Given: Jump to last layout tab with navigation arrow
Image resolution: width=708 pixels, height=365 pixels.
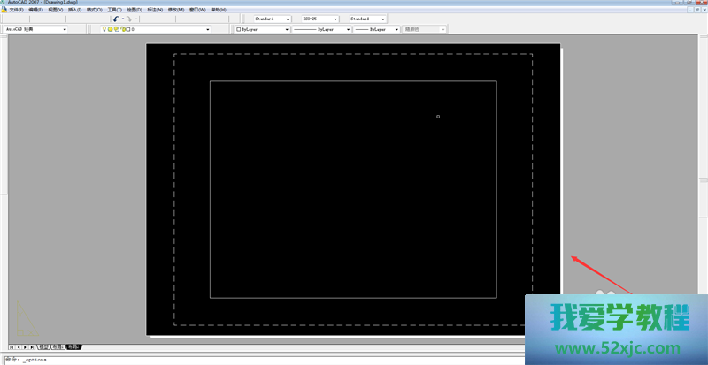Looking at the screenshot, I should click(33, 346).
